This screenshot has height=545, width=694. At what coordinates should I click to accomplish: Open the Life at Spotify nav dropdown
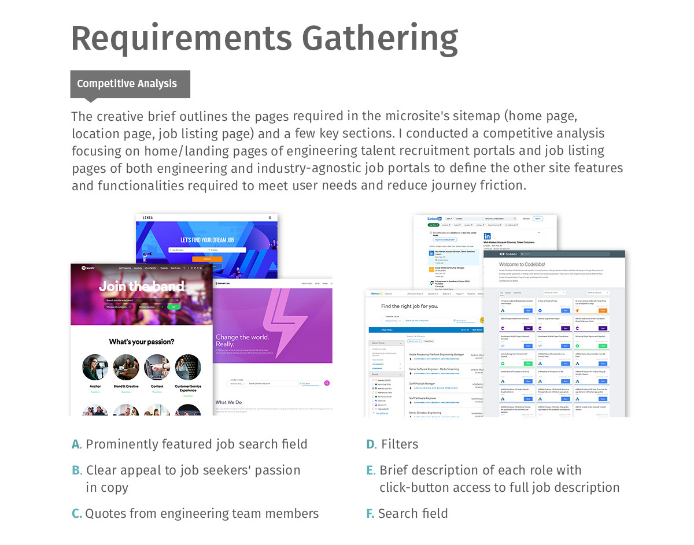[151, 268]
